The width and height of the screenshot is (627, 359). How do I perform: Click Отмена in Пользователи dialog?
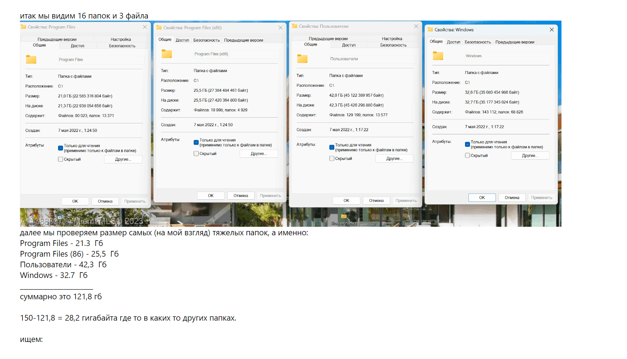click(x=376, y=200)
